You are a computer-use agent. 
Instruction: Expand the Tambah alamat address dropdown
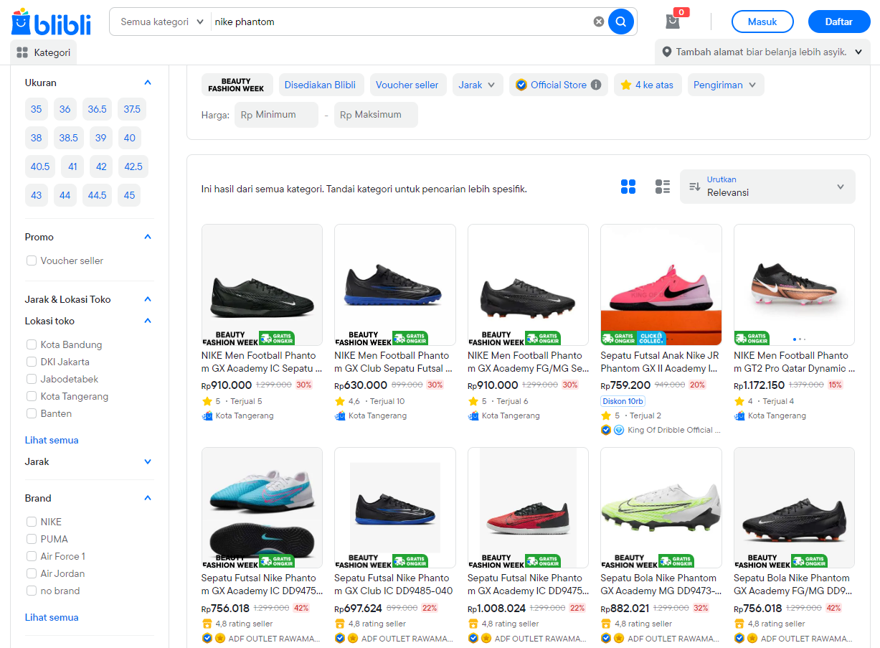click(x=762, y=52)
